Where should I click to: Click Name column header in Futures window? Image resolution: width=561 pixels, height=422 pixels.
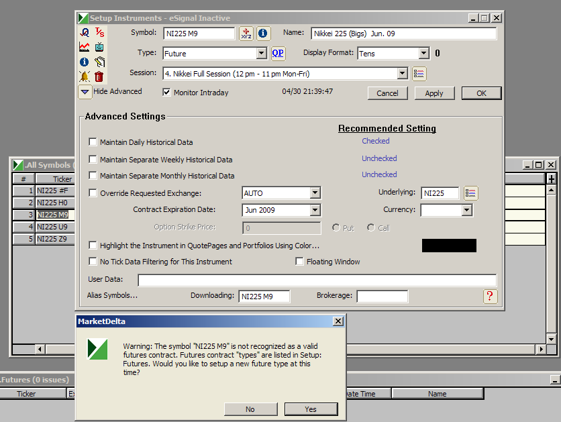click(x=438, y=394)
